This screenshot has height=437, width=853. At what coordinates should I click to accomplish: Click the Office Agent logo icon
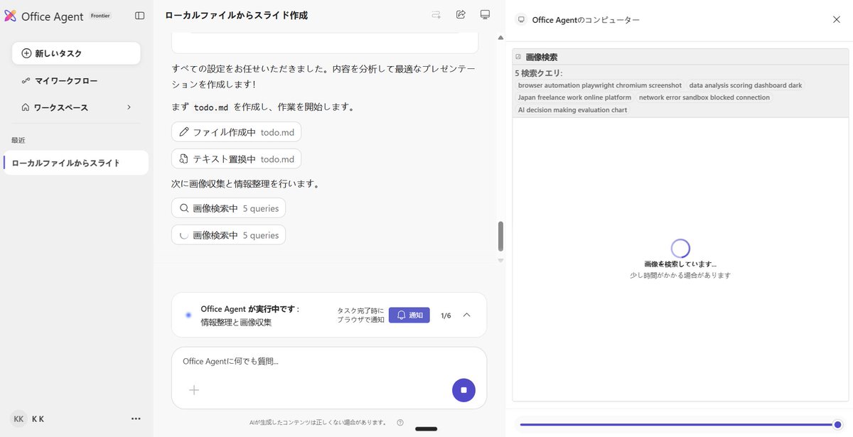11,16
